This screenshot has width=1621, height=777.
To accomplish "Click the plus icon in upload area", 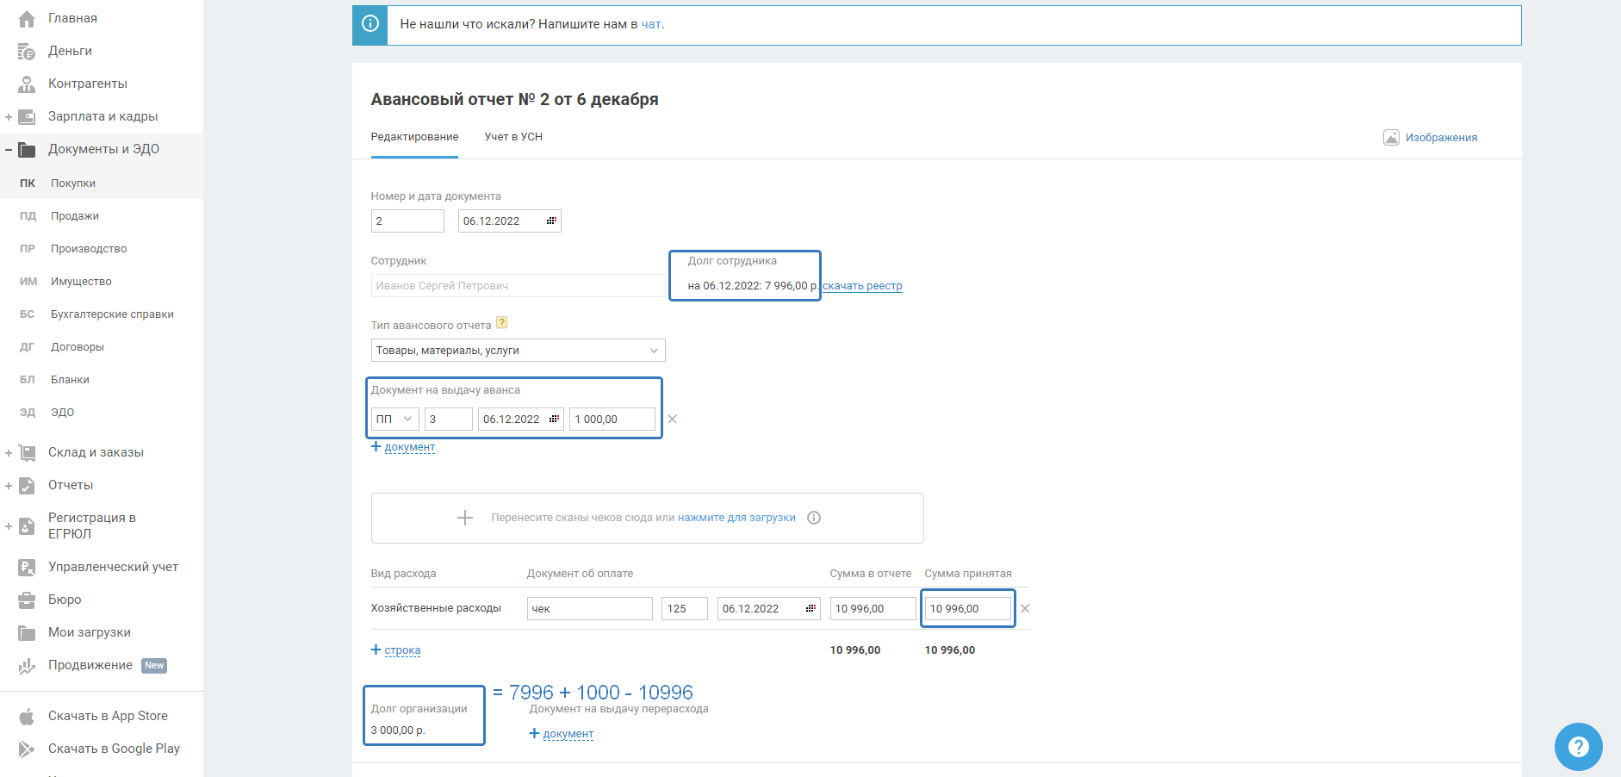I will [465, 518].
